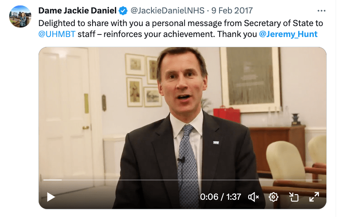Image resolution: width=339 pixels, height=217 pixels.
Task: Open the three-dot more options menu
Action: [x=321, y=11]
